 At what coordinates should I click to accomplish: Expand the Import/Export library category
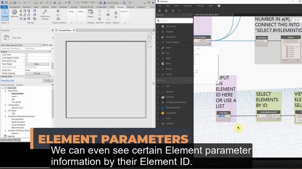158,42
